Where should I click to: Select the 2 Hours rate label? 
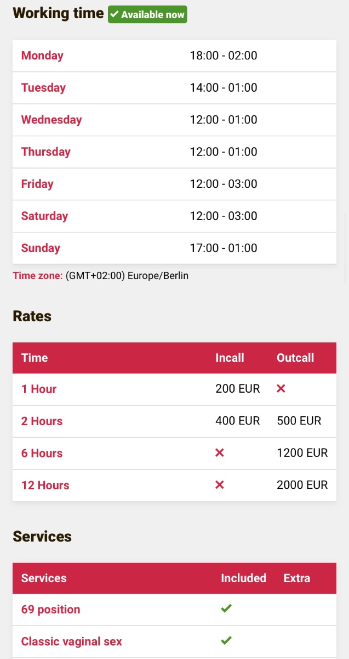42,421
